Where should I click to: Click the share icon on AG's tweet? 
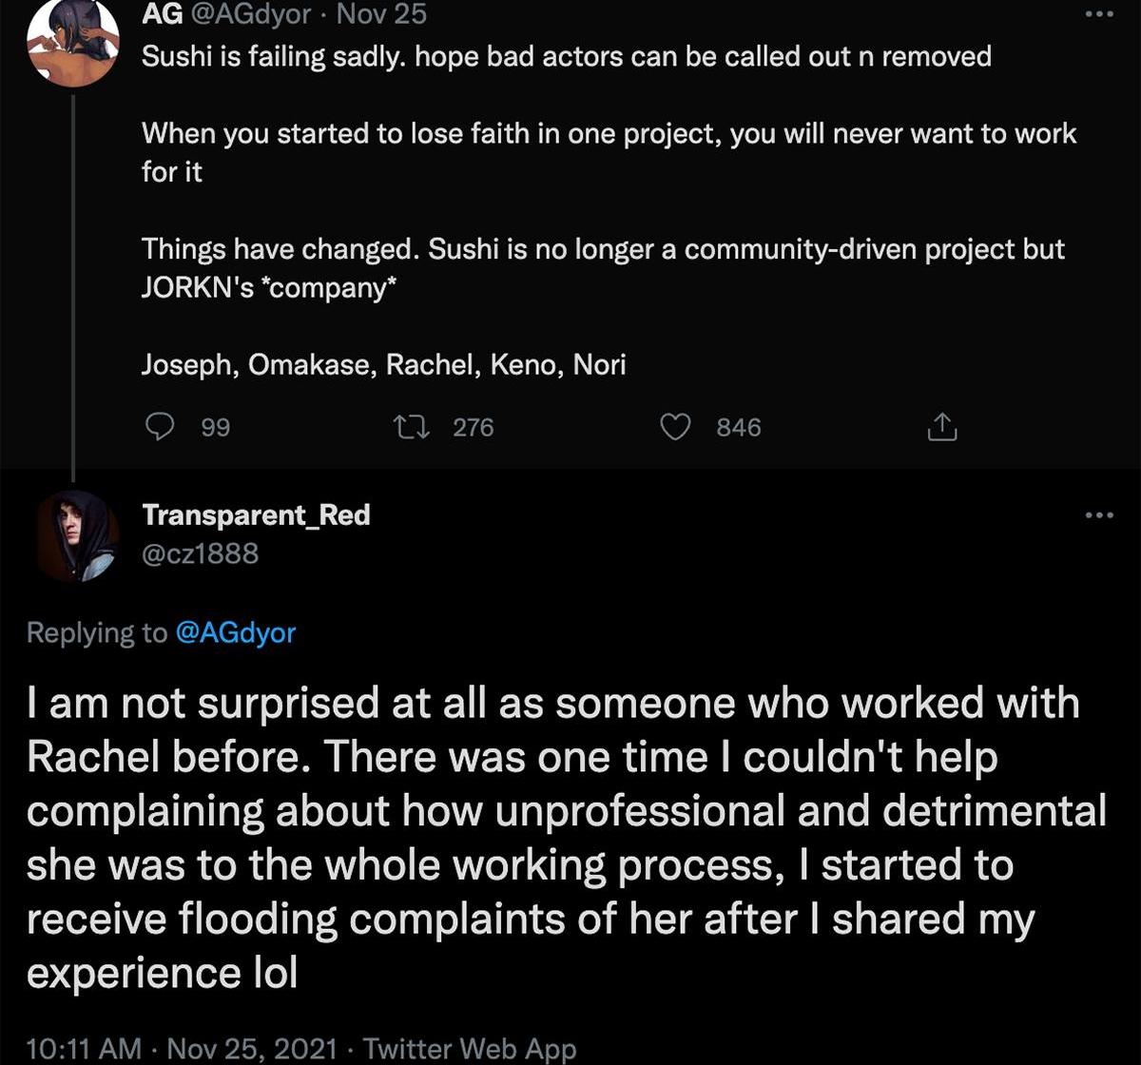(x=941, y=427)
